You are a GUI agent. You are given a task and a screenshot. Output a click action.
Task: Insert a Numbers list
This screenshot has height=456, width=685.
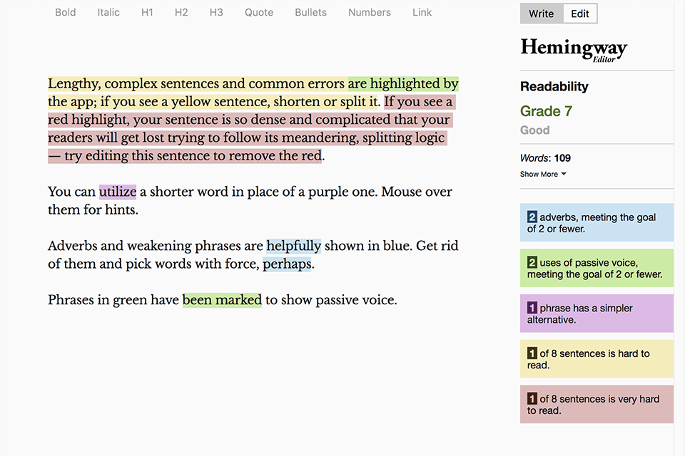click(x=370, y=13)
